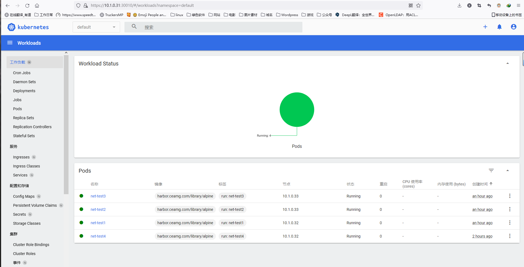Open browser downloads icon
Image resolution: width=524 pixels, height=267 pixels.
tap(460, 5)
